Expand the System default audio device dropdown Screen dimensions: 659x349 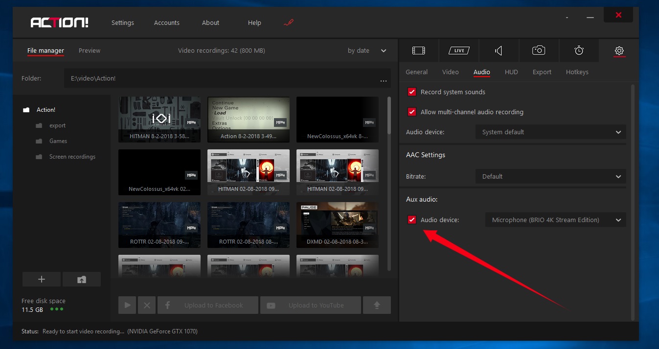[550, 132]
